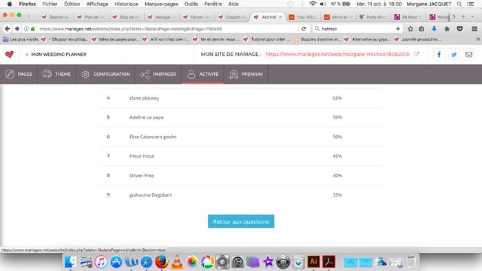Open the PREMIUM tab

[x=246, y=74]
